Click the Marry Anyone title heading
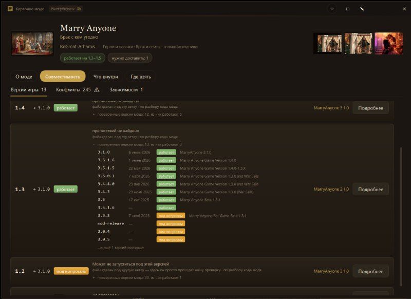 pos(88,28)
